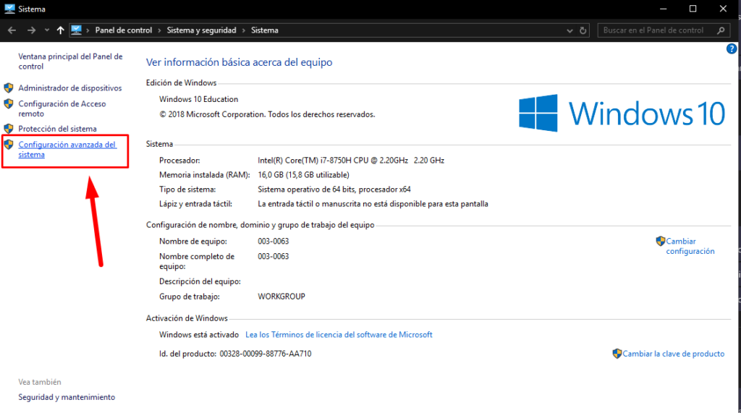The height and width of the screenshot is (413, 741).
Task: Close the Sistema window
Action: 723,9
